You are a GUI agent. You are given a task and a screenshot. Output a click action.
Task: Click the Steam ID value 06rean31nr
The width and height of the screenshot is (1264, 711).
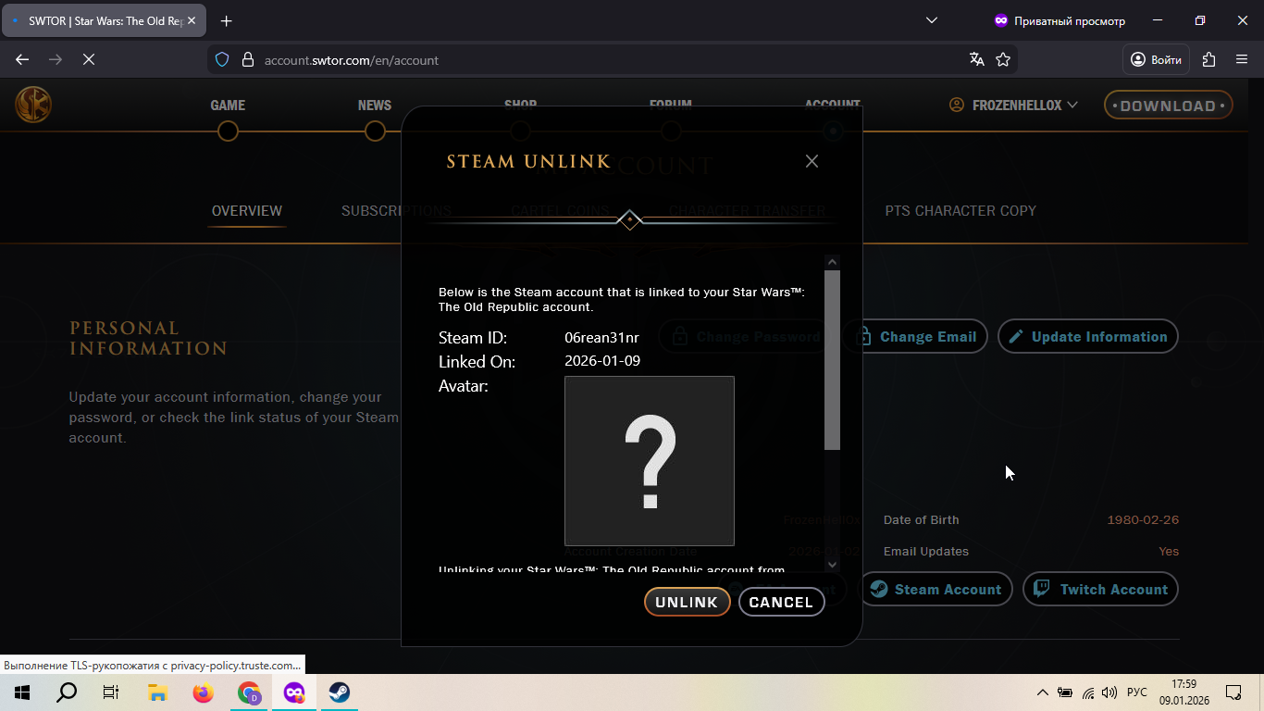click(601, 338)
